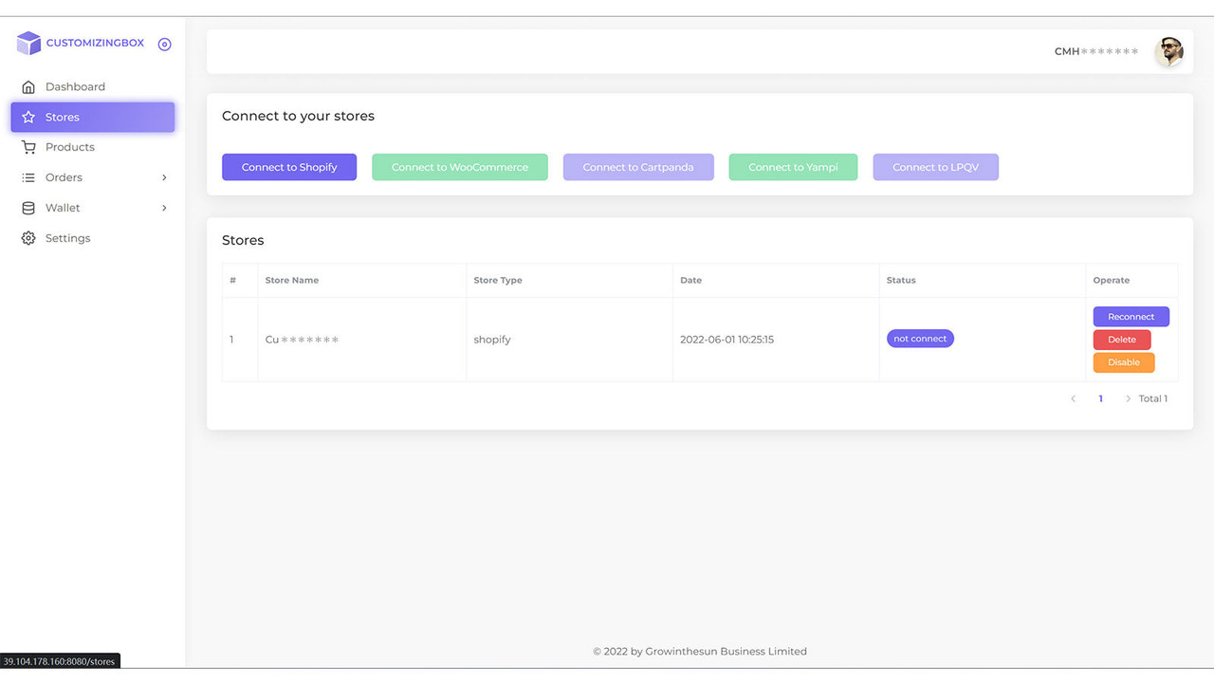Click the Orders list icon
This screenshot has height=683, width=1214.
(x=28, y=177)
